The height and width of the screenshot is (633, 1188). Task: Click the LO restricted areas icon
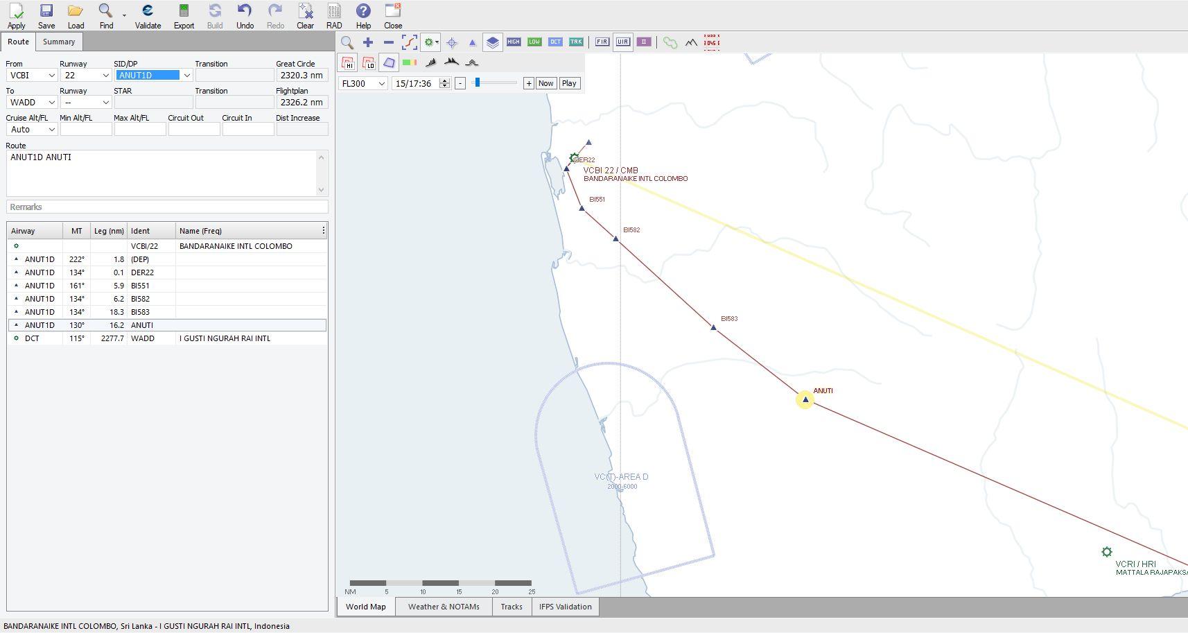tap(369, 63)
